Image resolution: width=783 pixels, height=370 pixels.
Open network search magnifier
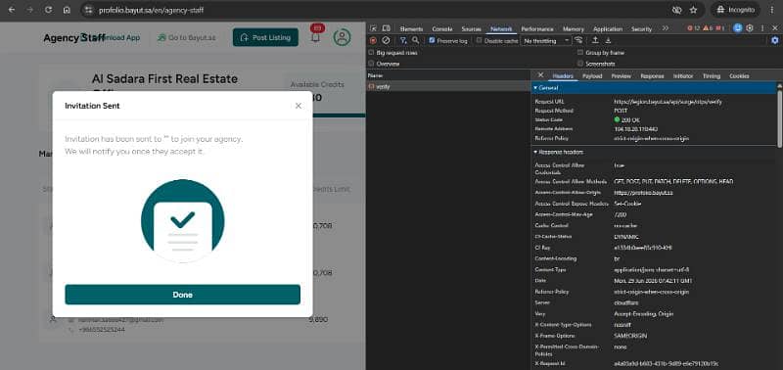[x=415, y=40]
